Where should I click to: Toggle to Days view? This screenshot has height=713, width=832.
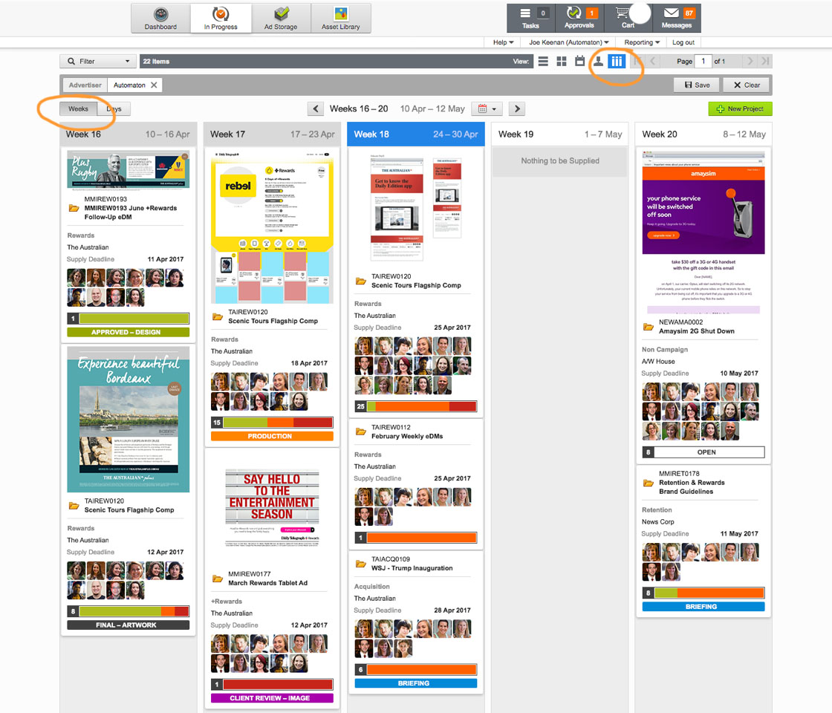click(x=114, y=109)
